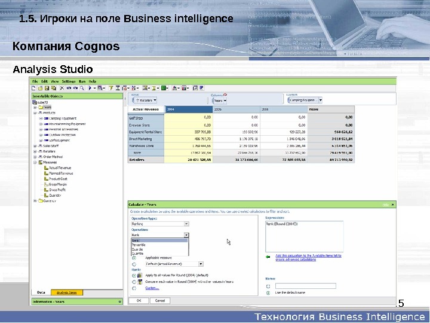Open the Operation type dropdown
Screen dimensions: 430x323
160,224
